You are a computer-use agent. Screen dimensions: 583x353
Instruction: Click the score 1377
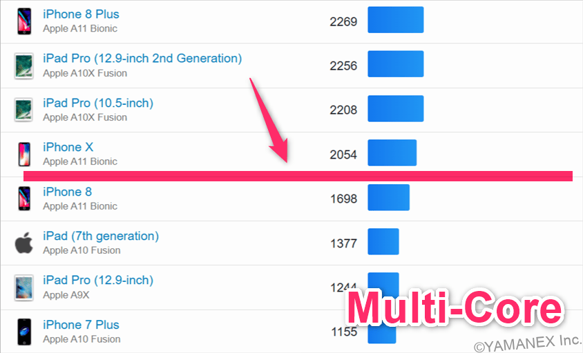coord(343,243)
